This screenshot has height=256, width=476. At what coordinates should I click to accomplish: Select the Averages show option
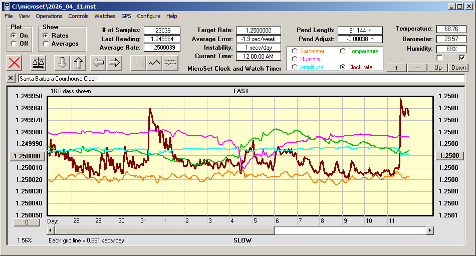pos(46,44)
